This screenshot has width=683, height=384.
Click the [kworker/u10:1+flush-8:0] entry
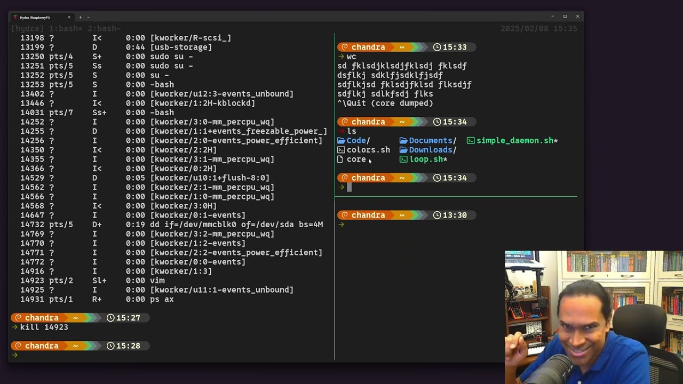click(x=210, y=178)
